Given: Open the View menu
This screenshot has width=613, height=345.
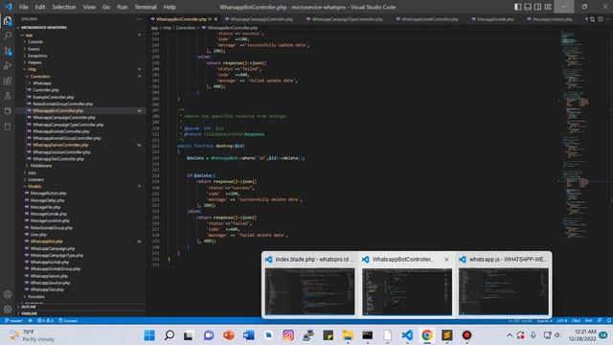Looking at the screenshot, I should pyautogui.click(x=89, y=7).
